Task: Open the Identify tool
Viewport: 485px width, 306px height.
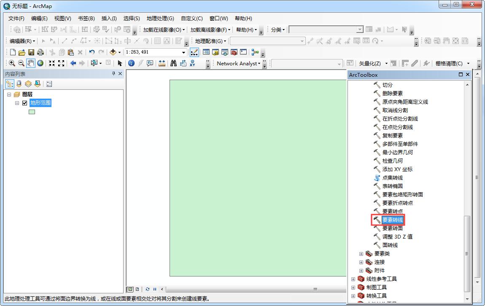Action: (x=132, y=63)
